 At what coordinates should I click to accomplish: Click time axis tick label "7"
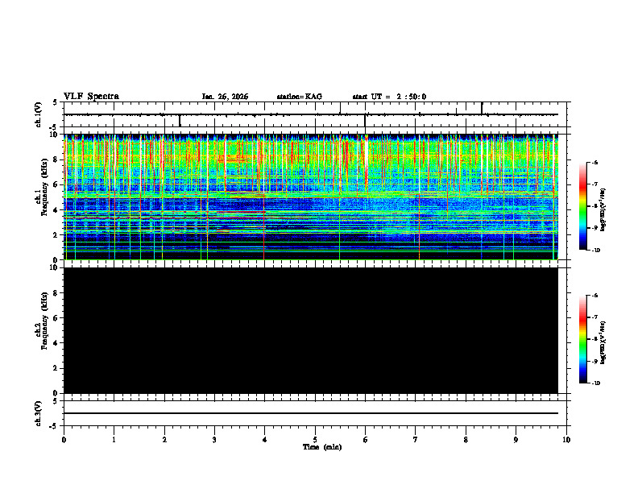tap(416, 440)
